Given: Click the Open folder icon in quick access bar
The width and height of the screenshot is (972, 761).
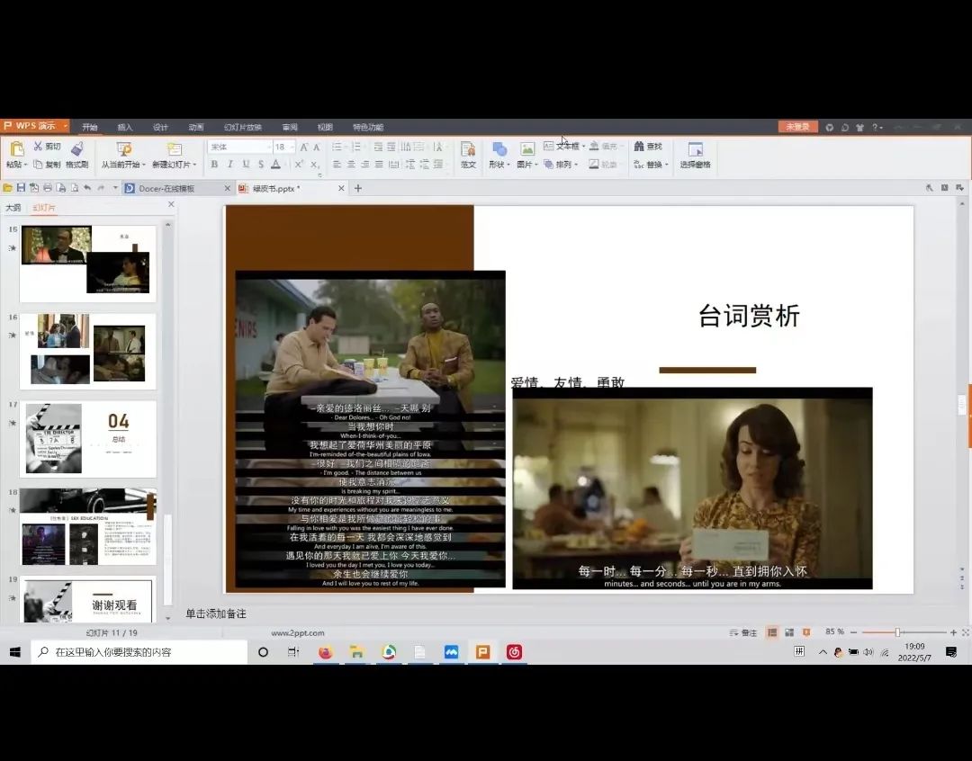Looking at the screenshot, I should tap(7, 188).
